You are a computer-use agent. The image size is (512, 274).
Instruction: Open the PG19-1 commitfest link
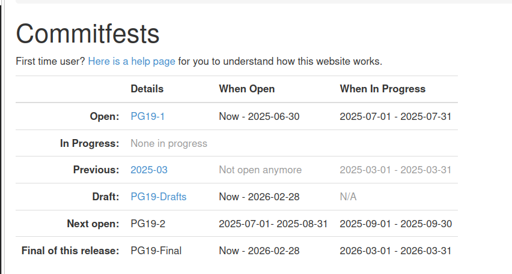147,116
